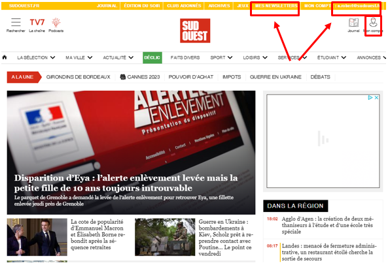Click the AdChoices triangle icon

pos(370,97)
